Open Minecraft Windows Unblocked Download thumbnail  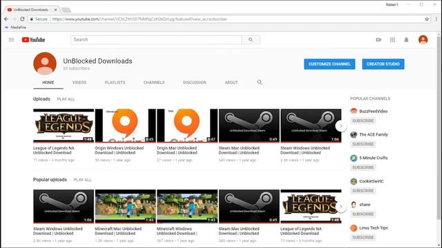click(187, 207)
